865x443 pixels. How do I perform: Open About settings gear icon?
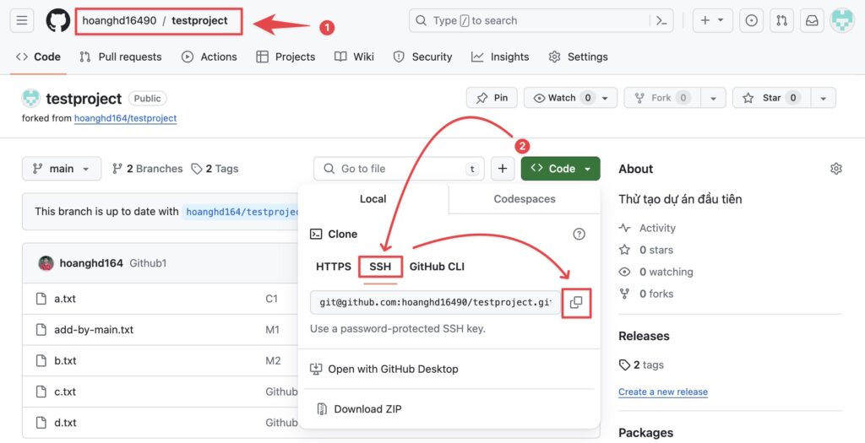[836, 169]
